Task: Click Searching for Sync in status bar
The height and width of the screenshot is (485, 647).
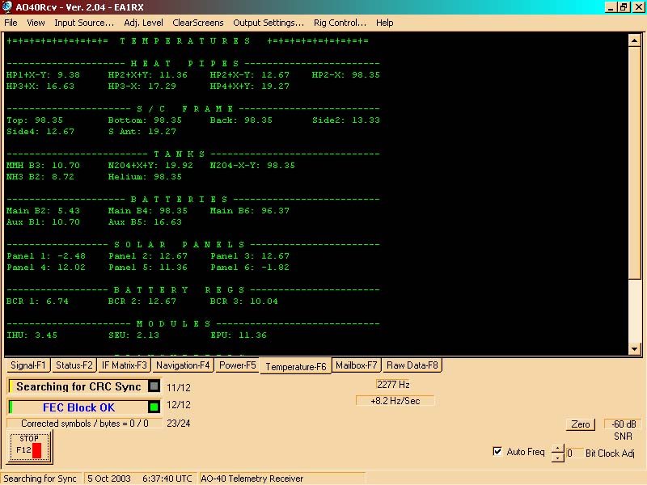Action: (x=40, y=479)
